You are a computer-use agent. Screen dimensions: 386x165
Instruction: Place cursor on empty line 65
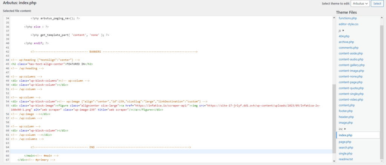[171, 151]
